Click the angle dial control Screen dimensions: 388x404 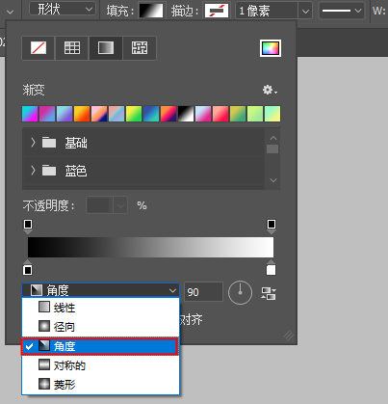point(240,292)
